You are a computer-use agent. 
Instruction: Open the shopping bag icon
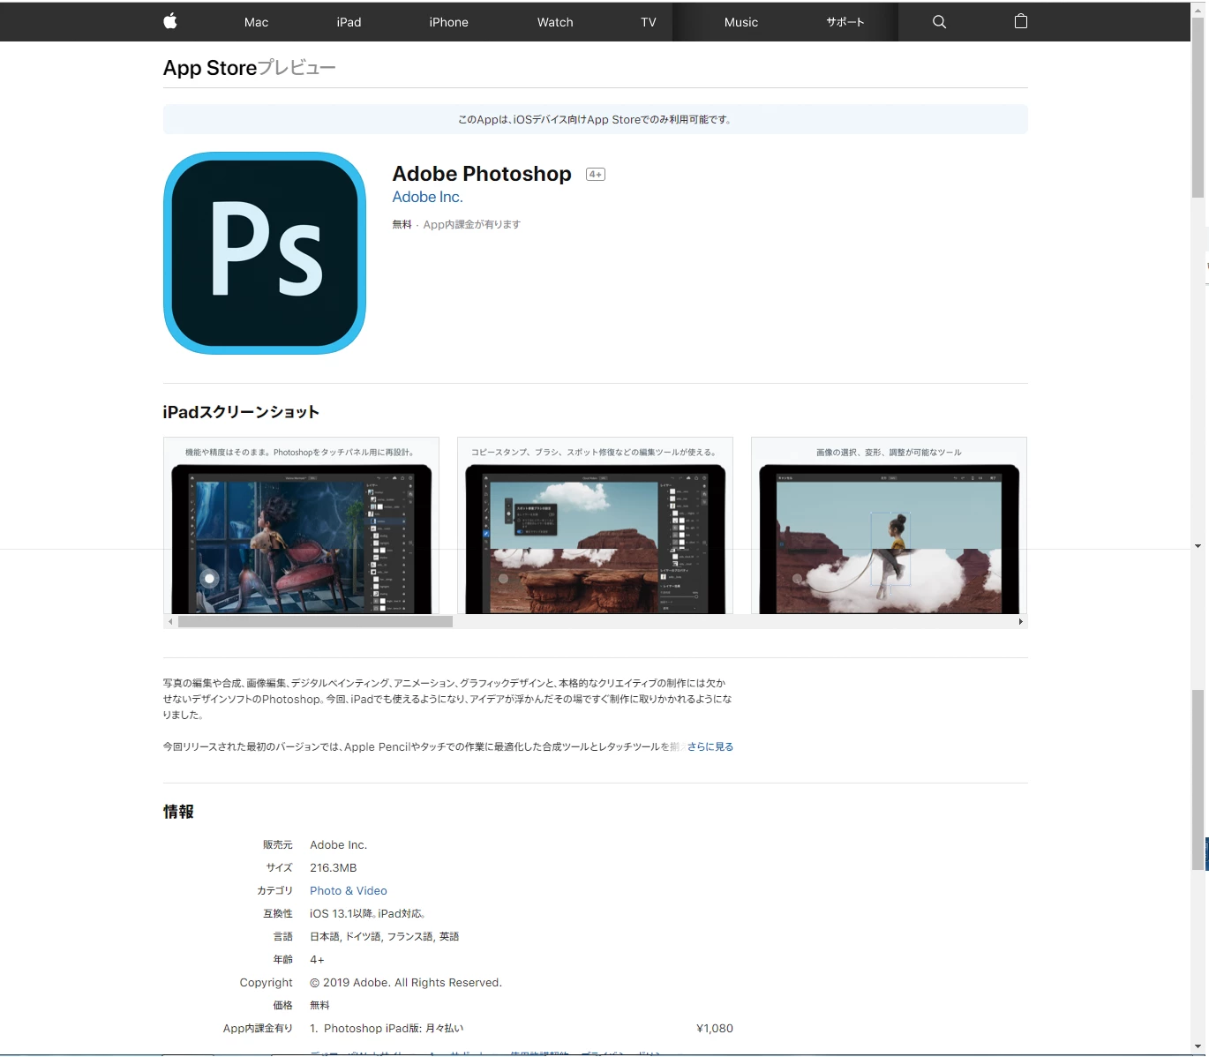click(1021, 21)
